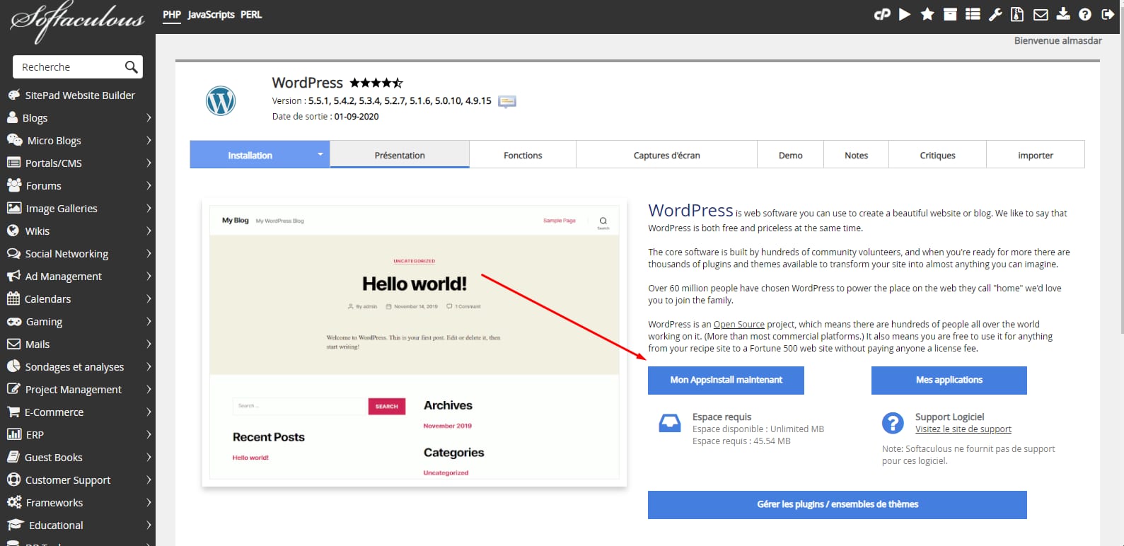
Task: Open help with the question mark icon
Action: 1085,14
